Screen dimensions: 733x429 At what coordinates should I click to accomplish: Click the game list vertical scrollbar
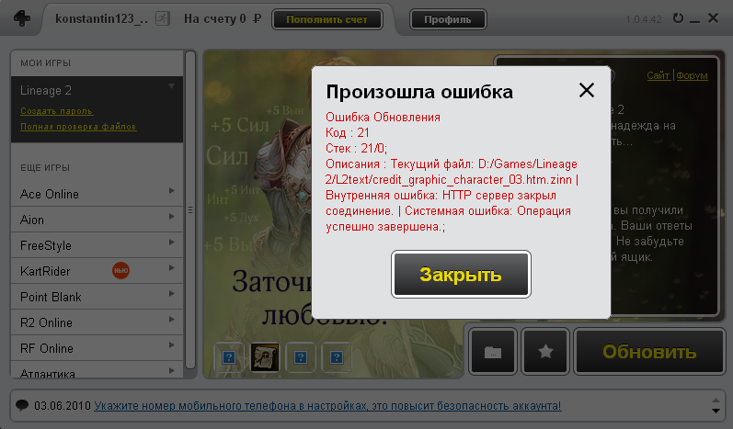[x=189, y=210]
